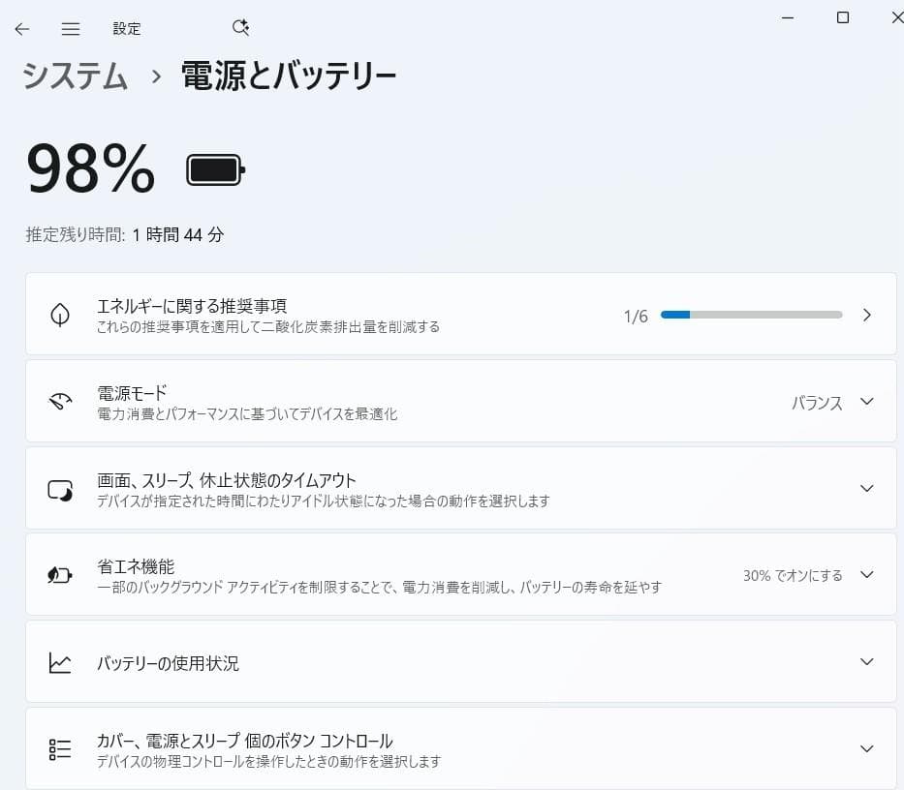Expand the バッテリーの使用状況 section
Viewport: 904px width, 790px height.
coord(866,662)
